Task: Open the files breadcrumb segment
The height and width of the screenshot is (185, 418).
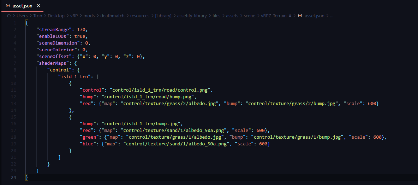Action: click(216, 16)
